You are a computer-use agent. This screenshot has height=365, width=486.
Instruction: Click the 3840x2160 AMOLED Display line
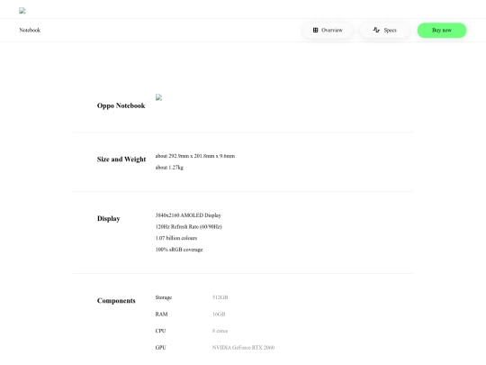point(188,215)
